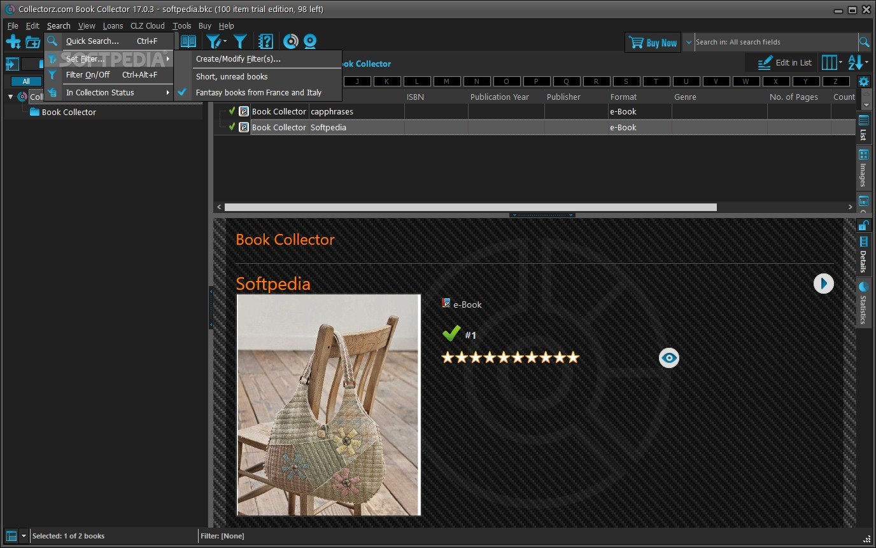Click the capphrases row title cell
The width and height of the screenshot is (876, 548).
(357, 111)
